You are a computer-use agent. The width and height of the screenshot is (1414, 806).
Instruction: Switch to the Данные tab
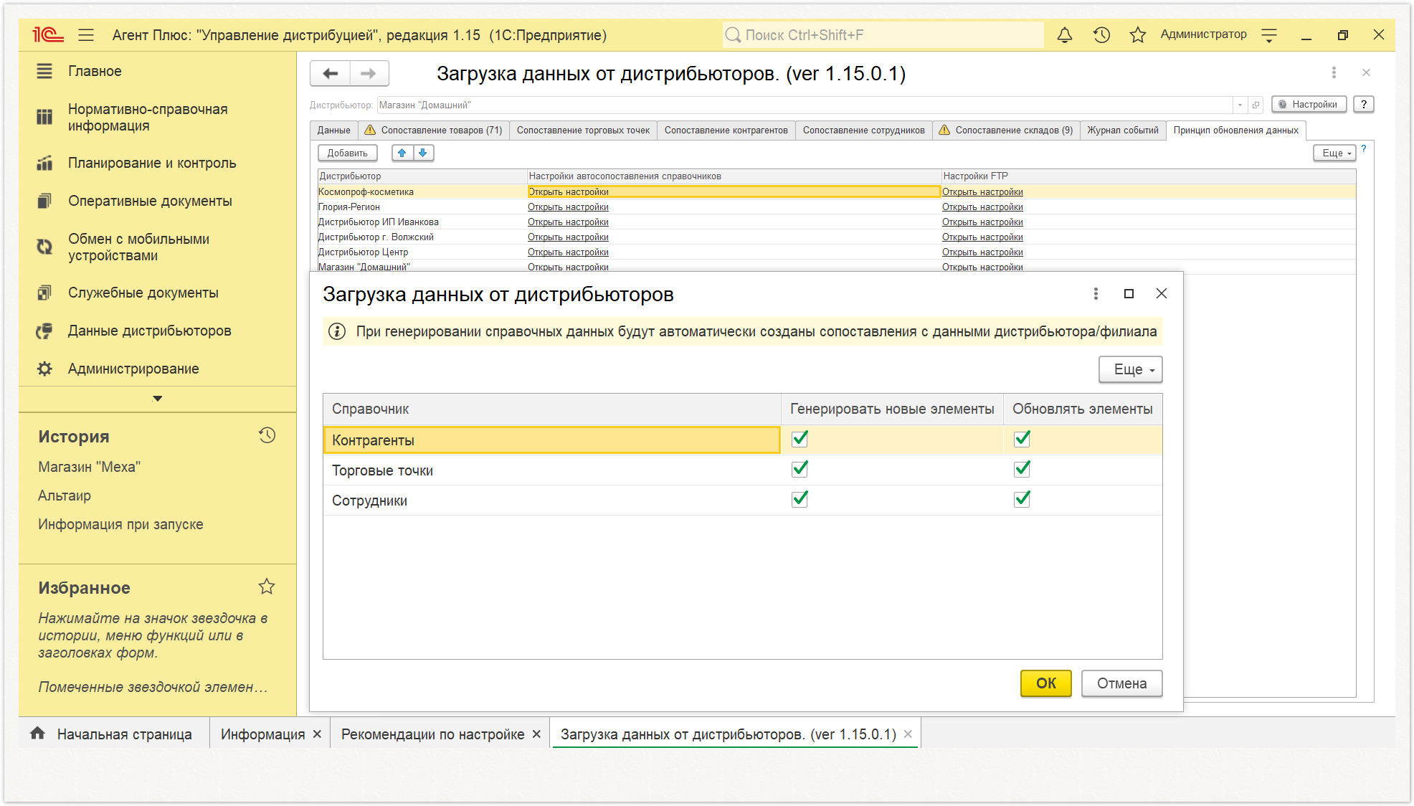click(333, 130)
